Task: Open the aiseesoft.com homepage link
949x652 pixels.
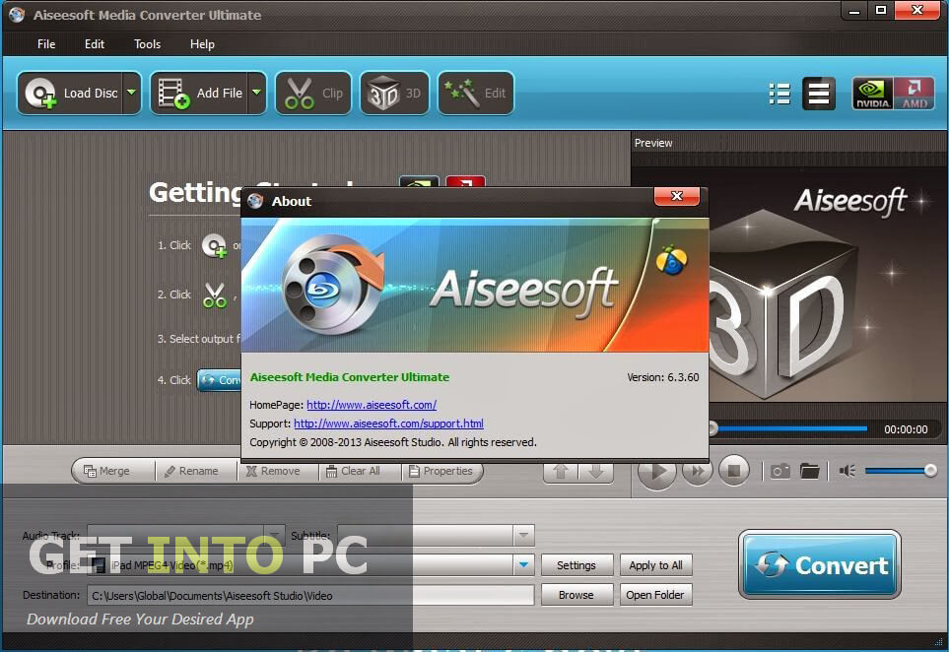Action: point(372,405)
